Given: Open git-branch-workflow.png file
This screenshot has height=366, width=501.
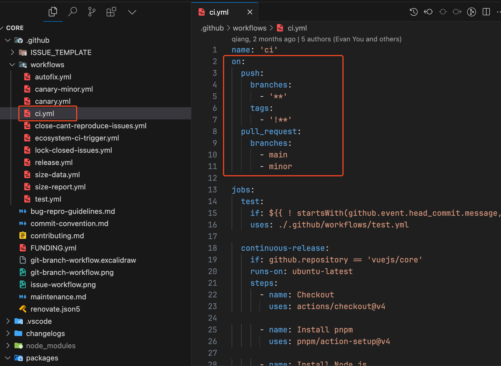Looking at the screenshot, I should point(72,272).
